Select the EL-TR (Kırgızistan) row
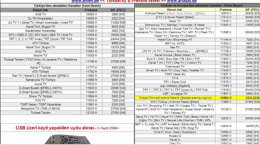 (x=67, y=18)
